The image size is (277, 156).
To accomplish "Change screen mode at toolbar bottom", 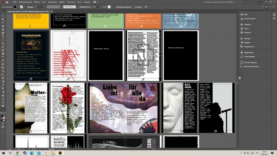I will point(3,127).
